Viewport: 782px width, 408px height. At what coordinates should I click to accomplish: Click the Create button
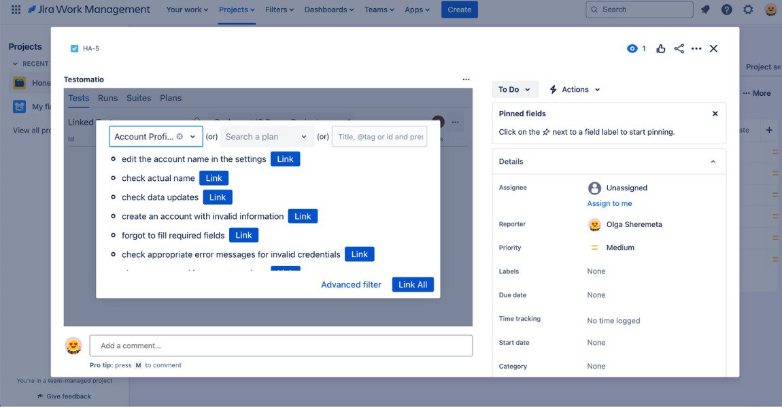pyautogui.click(x=459, y=10)
